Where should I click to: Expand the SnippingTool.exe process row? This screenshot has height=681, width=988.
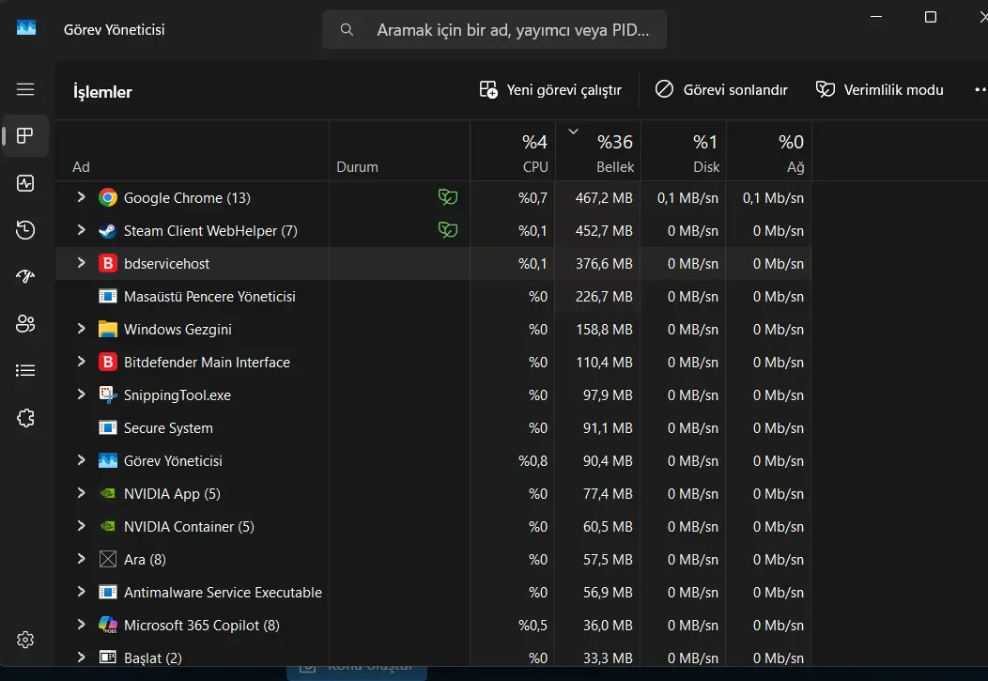(81, 395)
